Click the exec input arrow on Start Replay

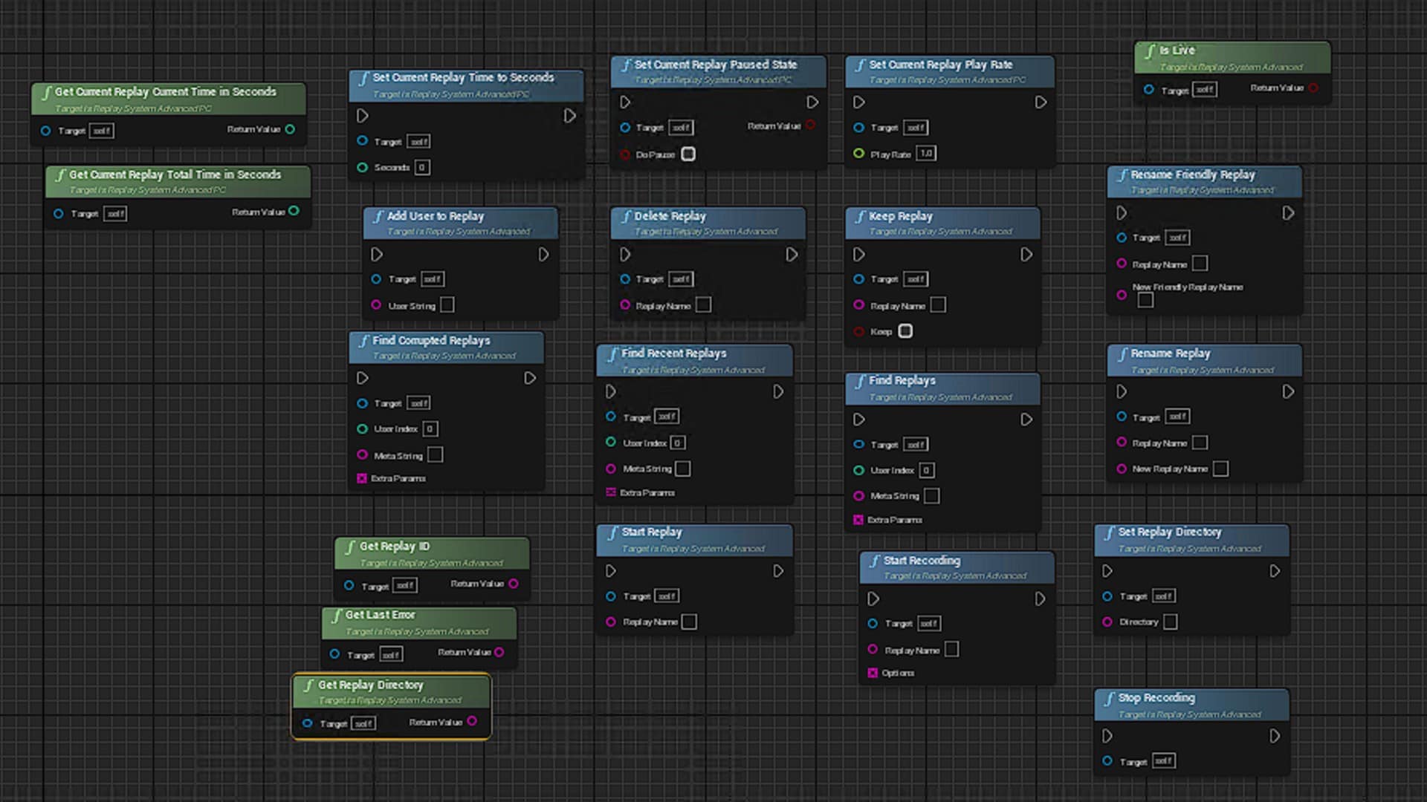click(611, 571)
